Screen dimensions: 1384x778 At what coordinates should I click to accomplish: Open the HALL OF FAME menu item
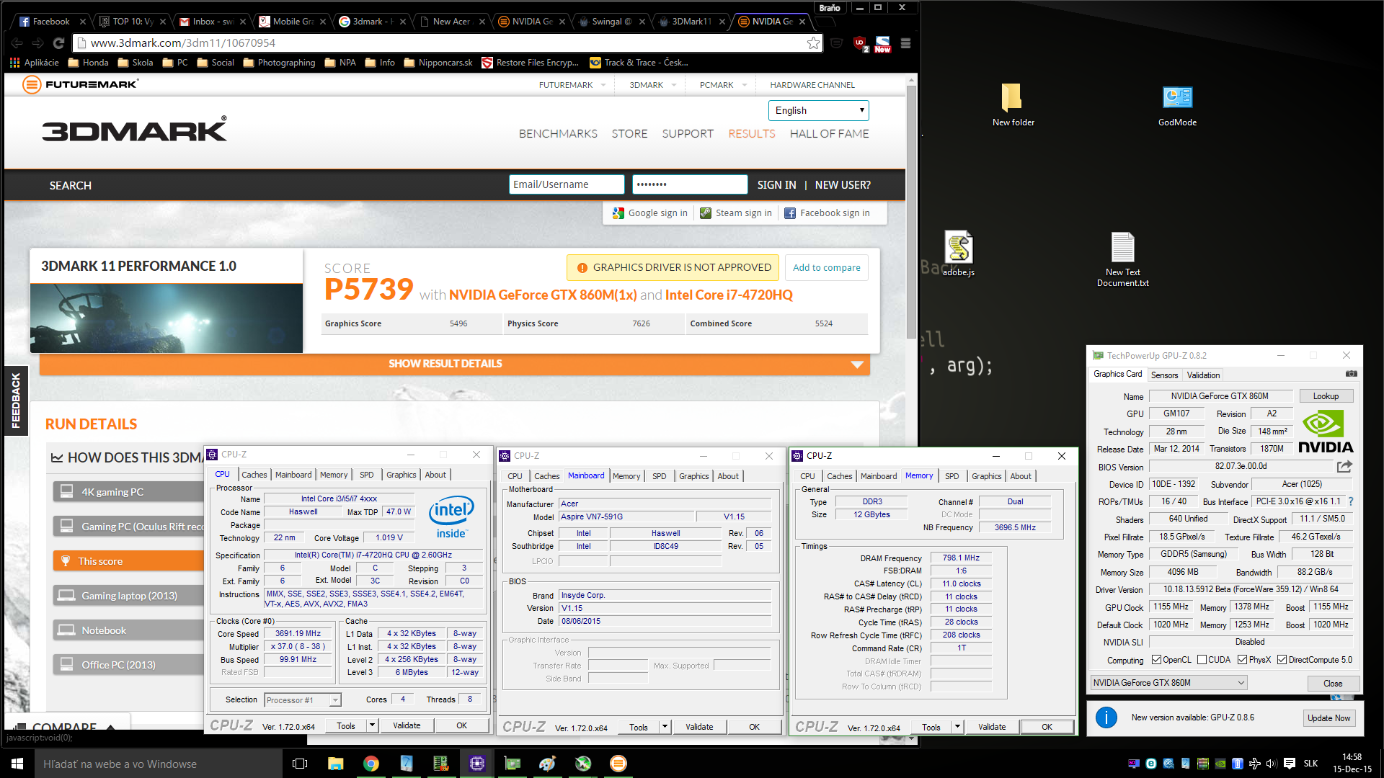pyautogui.click(x=829, y=134)
